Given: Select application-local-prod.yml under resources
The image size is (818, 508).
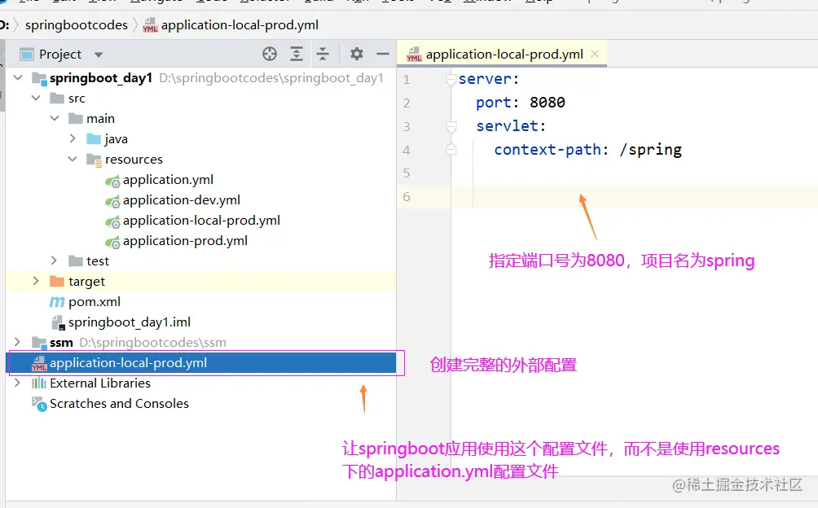Looking at the screenshot, I should pyautogui.click(x=201, y=221).
